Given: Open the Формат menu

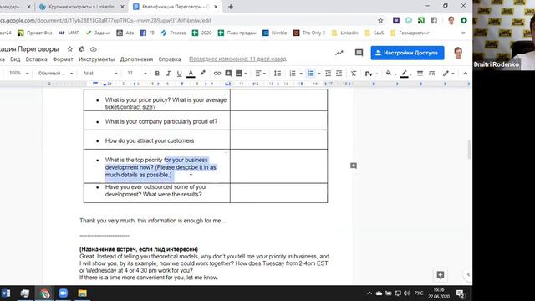Looking at the screenshot, I should pyautogui.click(x=63, y=59).
